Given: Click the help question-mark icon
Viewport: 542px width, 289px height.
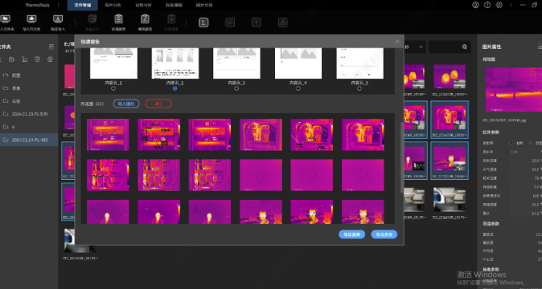Looking at the screenshot, I should pos(487,5).
